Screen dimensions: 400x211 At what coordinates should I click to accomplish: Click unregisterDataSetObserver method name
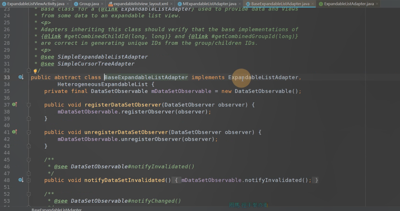pyautogui.click(x=126, y=132)
